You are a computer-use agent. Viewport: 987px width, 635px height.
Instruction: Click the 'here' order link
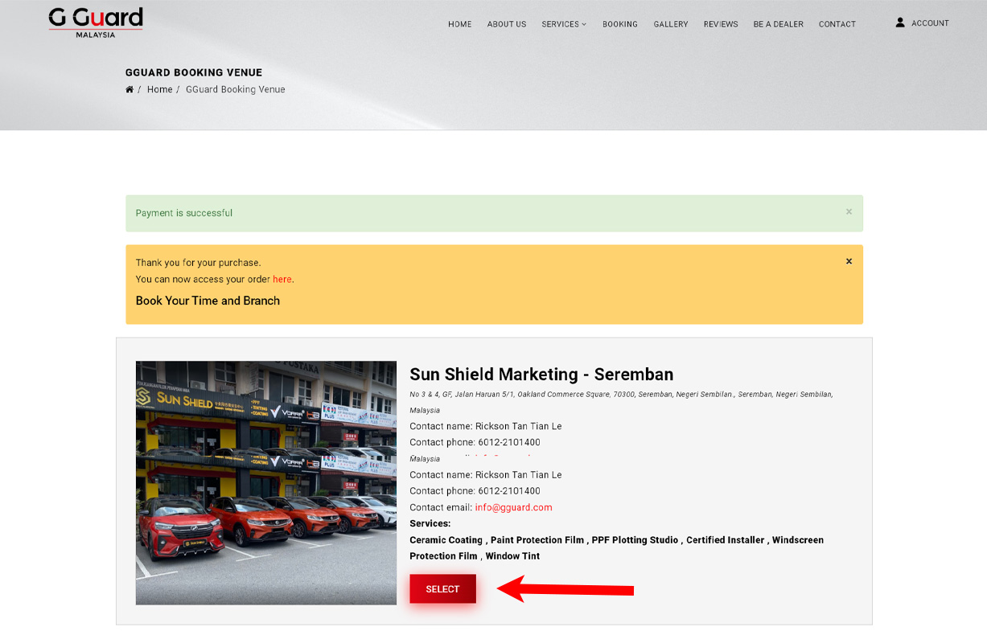tap(282, 280)
